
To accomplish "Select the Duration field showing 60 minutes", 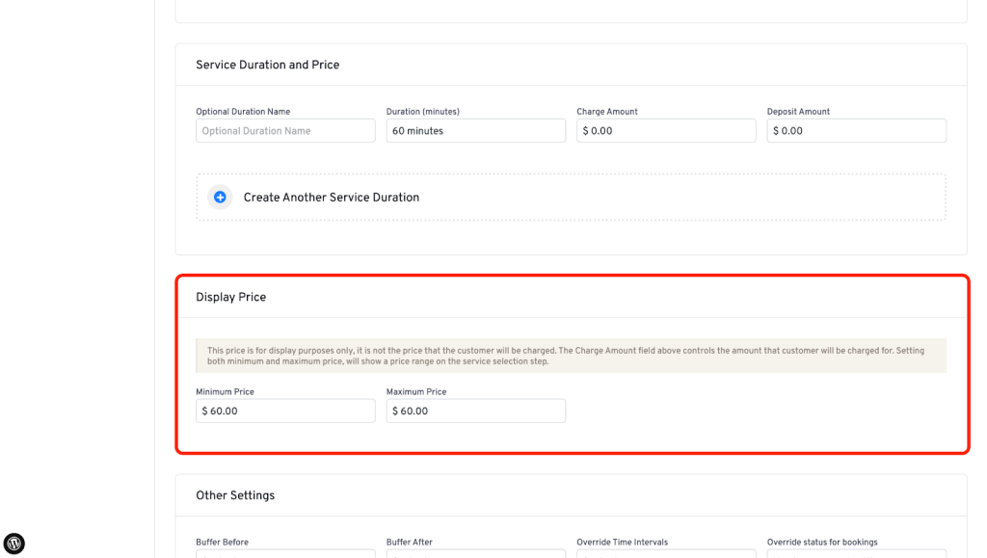I will [475, 131].
